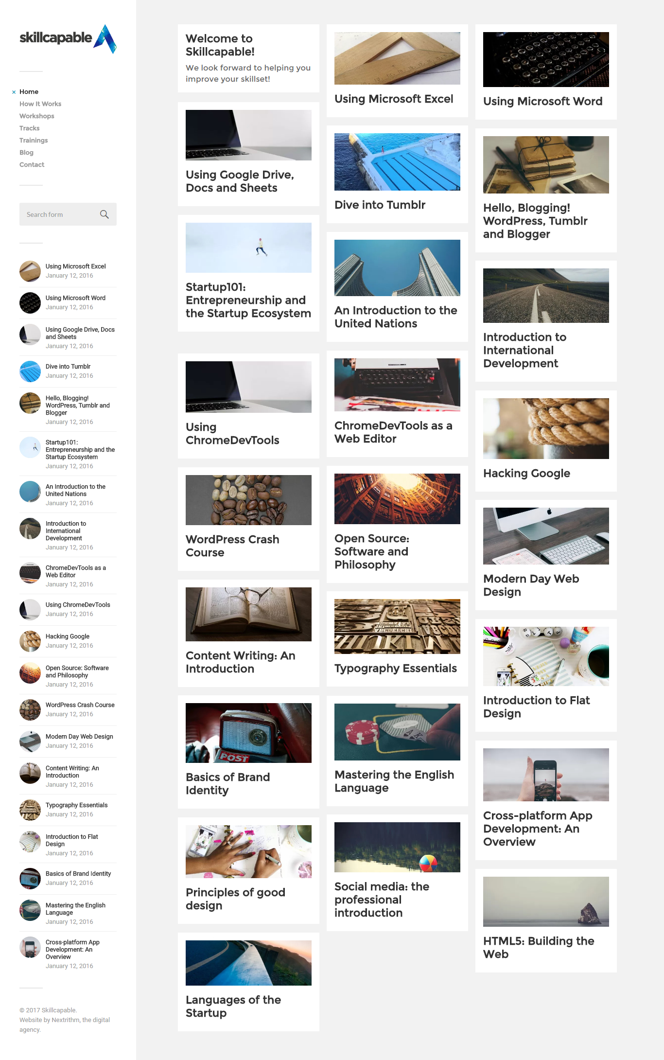
Task: Go to the How It Works menu item
Action: click(40, 104)
